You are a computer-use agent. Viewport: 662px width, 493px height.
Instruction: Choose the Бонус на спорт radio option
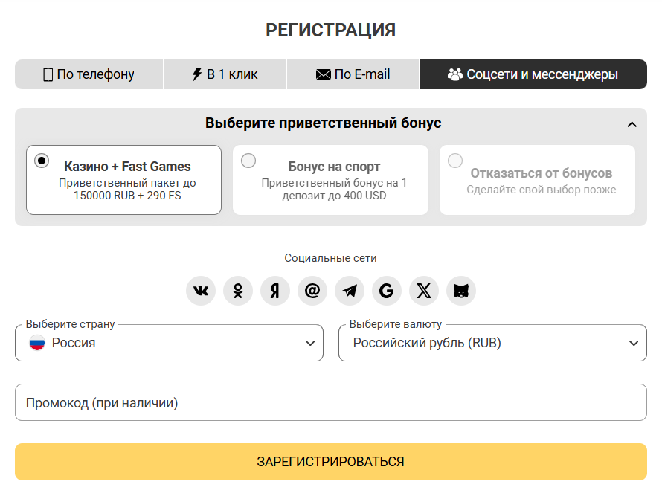point(248,161)
